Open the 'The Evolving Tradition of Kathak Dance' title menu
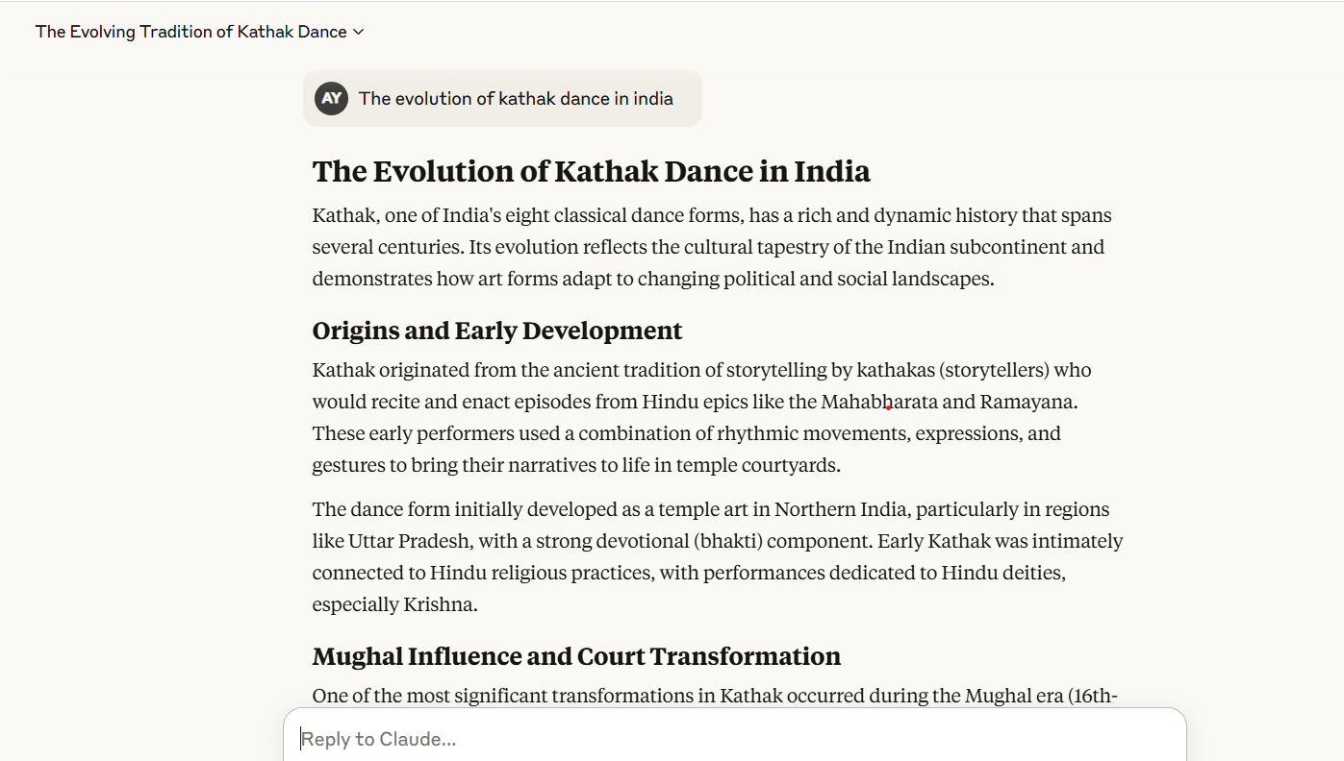This screenshot has height=761, width=1344. click(x=200, y=32)
